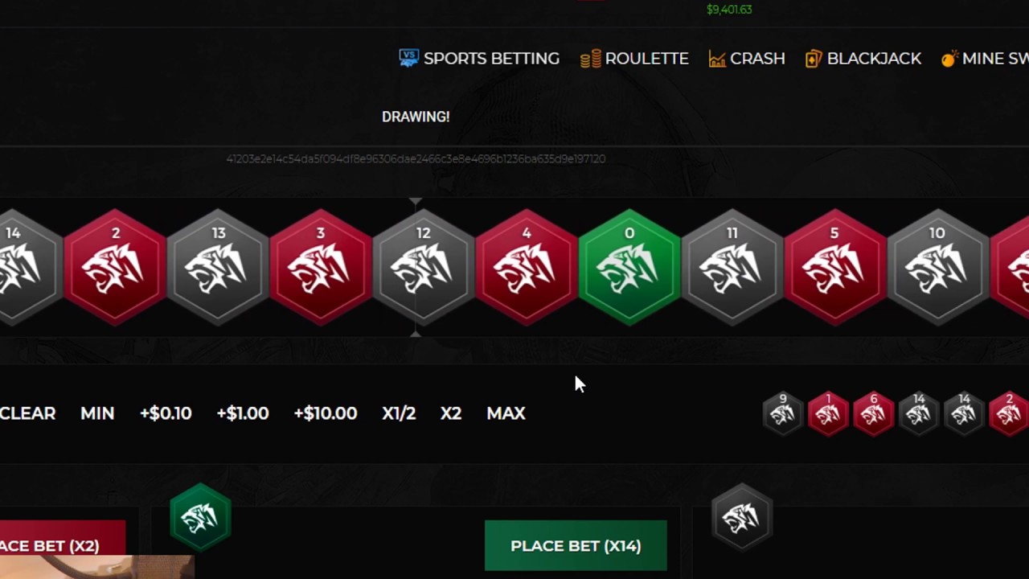The width and height of the screenshot is (1029, 579).
Task: Set the bet to MAX
Action: pos(506,413)
